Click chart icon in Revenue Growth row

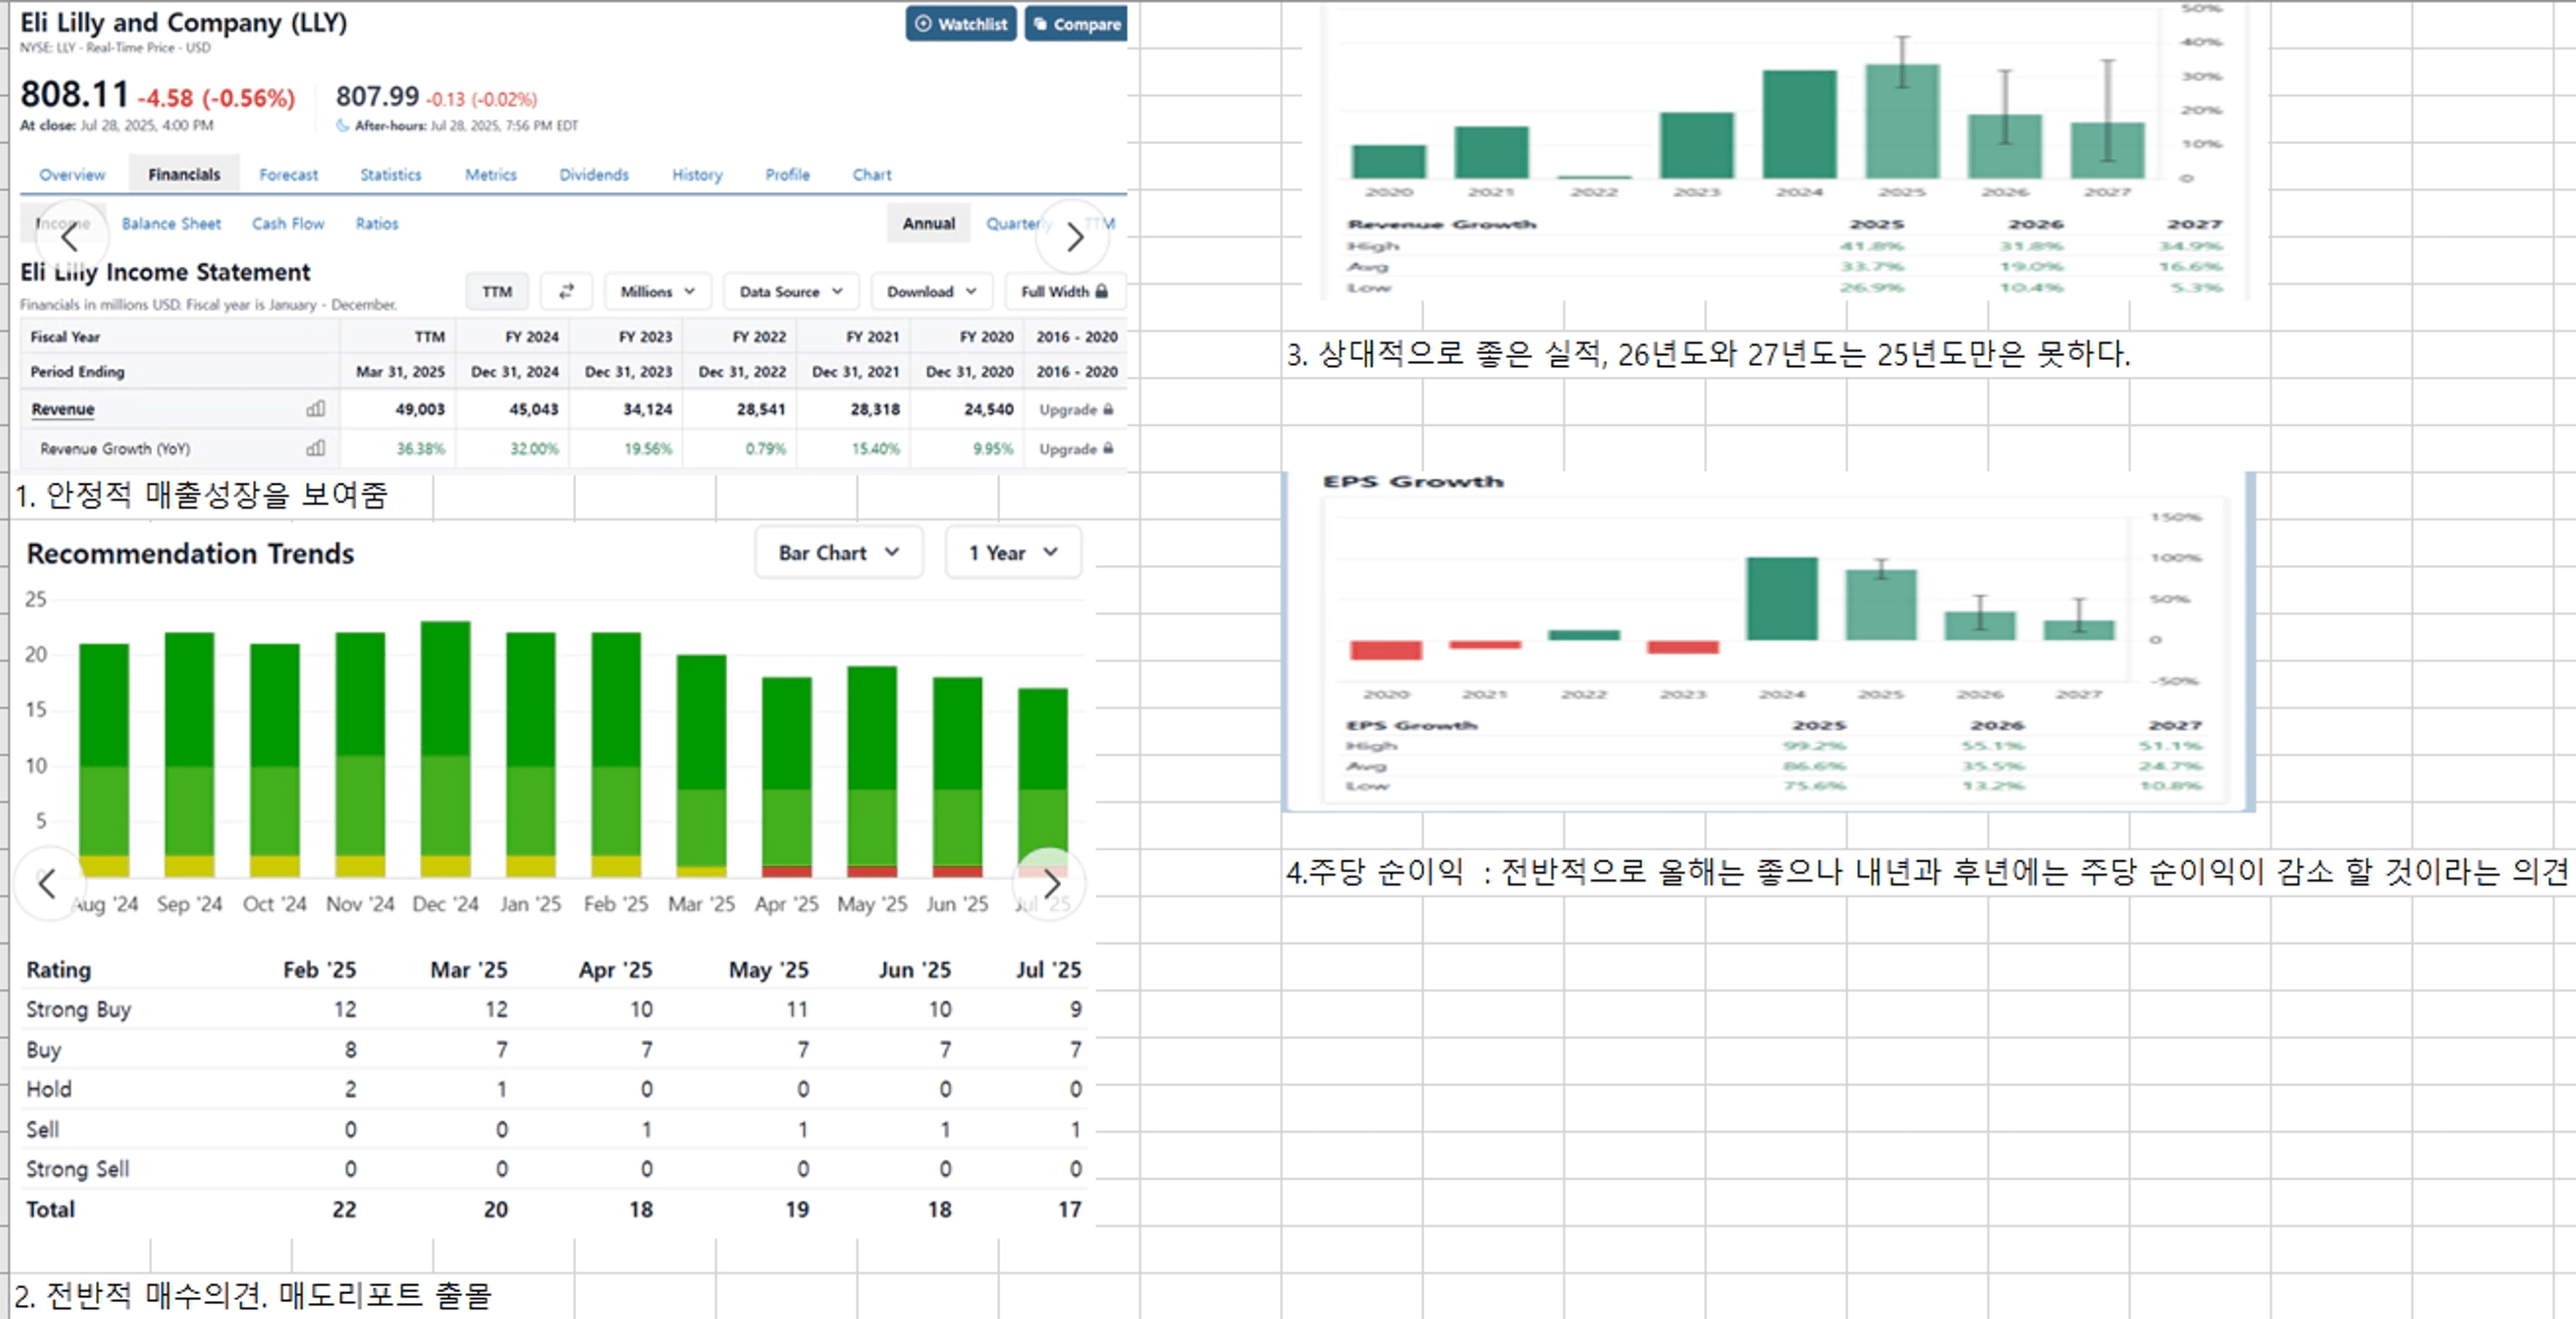pos(316,448)
